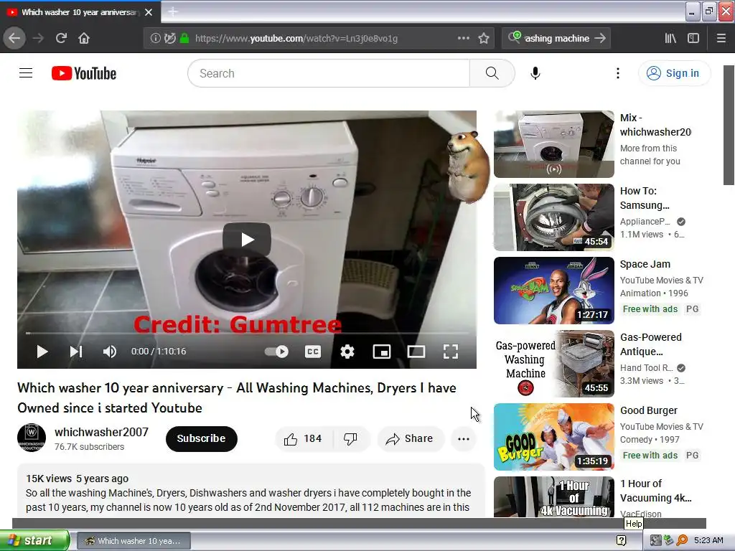Viewport: 735px width, 551px height.
Task: Close the Which washer tab
Action: 149,12
